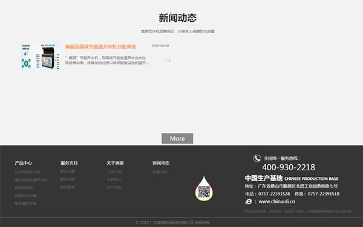Open 科研技术 footer link
Screen dimensions: 363x227
tap(114, 180)
